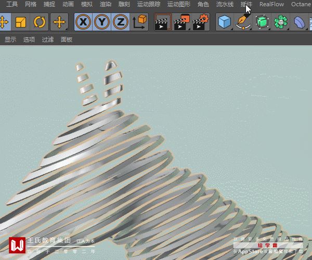Add a Bend deformer object
The width and height of the screenshot is (312, 260).
tap(300, 22)
